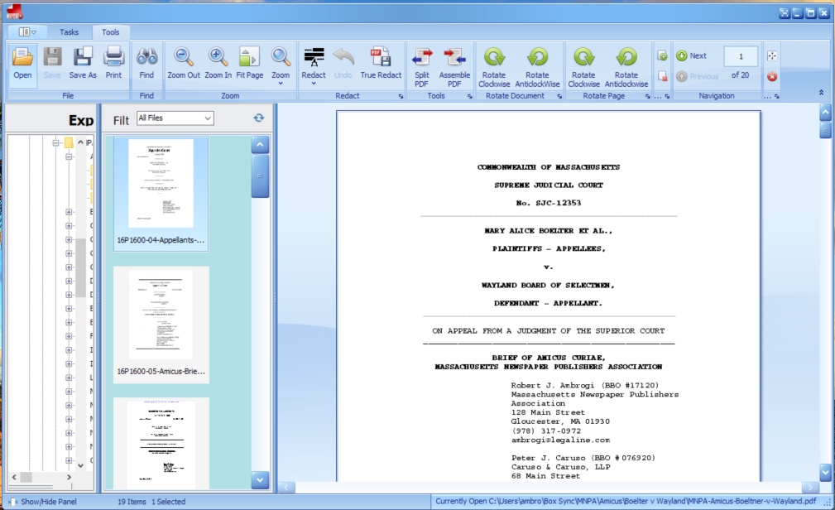Click the full screen window icon

[x=784, y=13]
